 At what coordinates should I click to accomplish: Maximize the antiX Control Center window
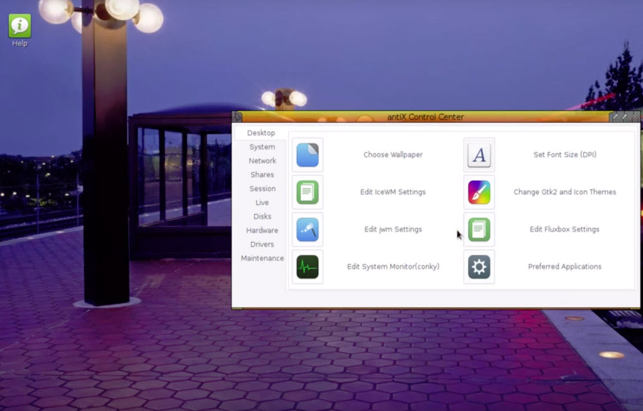click(624, 117)
